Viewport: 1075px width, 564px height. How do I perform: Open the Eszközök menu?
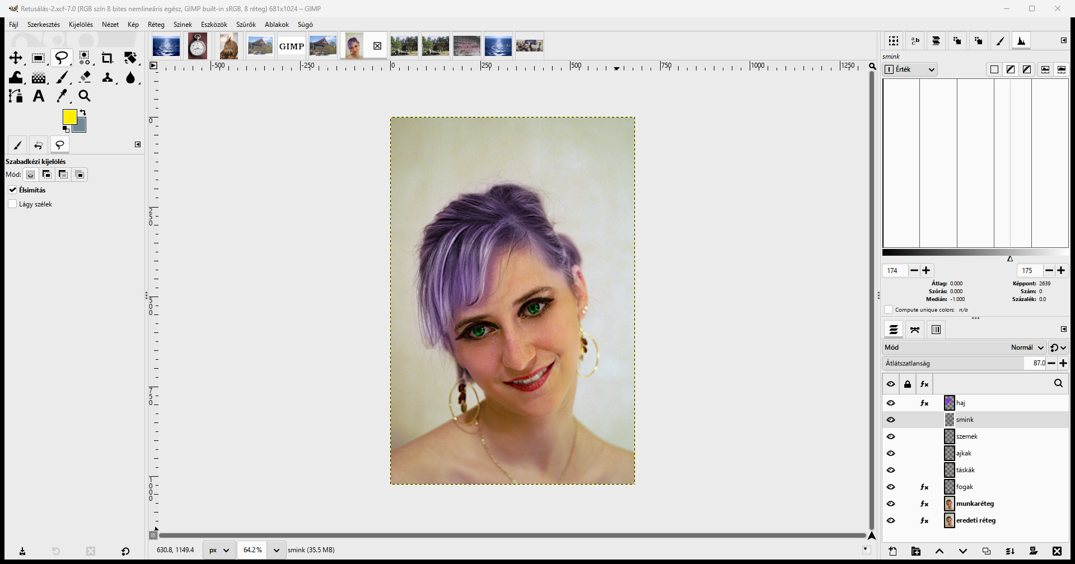[x=214, y=25]
